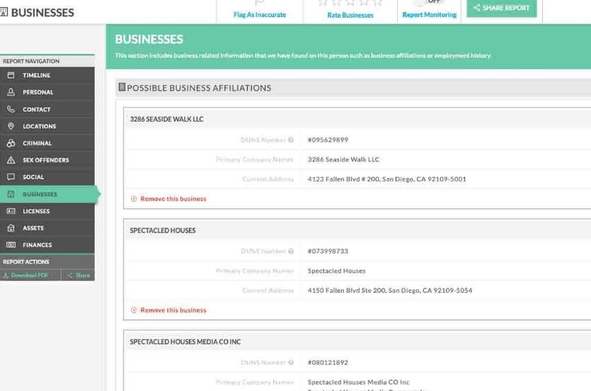Image resolution: width=591 pixels, height=391 pixels.
Task: Click the DUNS Number help icon for 3286 Seaside Walk
Action: (x=291, y=140)
